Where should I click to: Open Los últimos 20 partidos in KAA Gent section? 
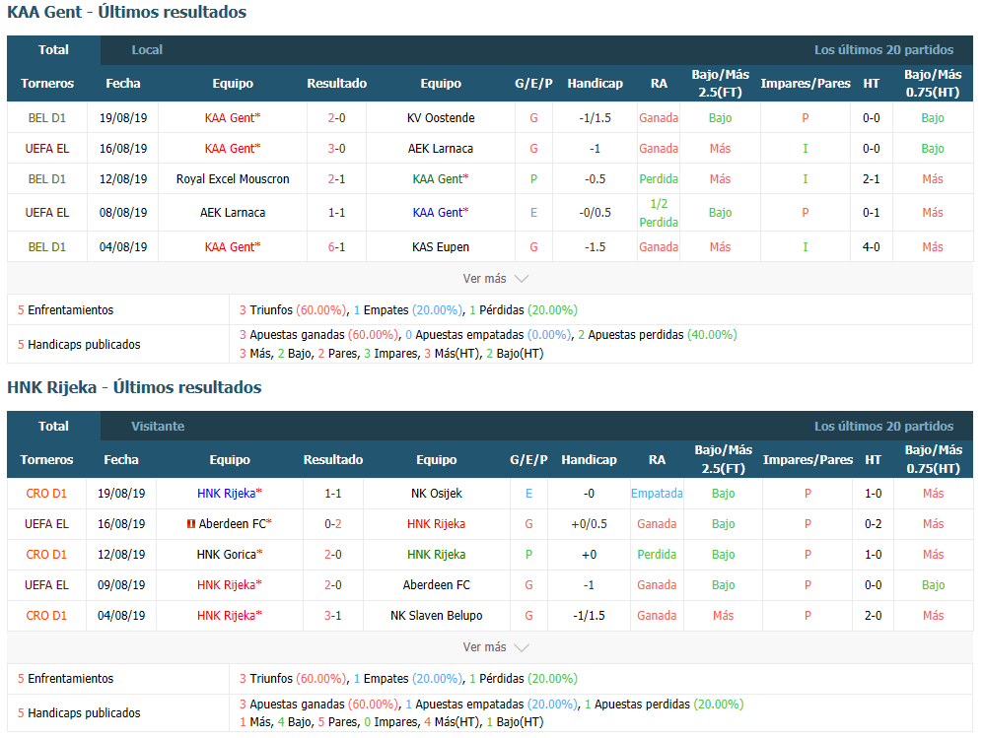click(884, 50)
